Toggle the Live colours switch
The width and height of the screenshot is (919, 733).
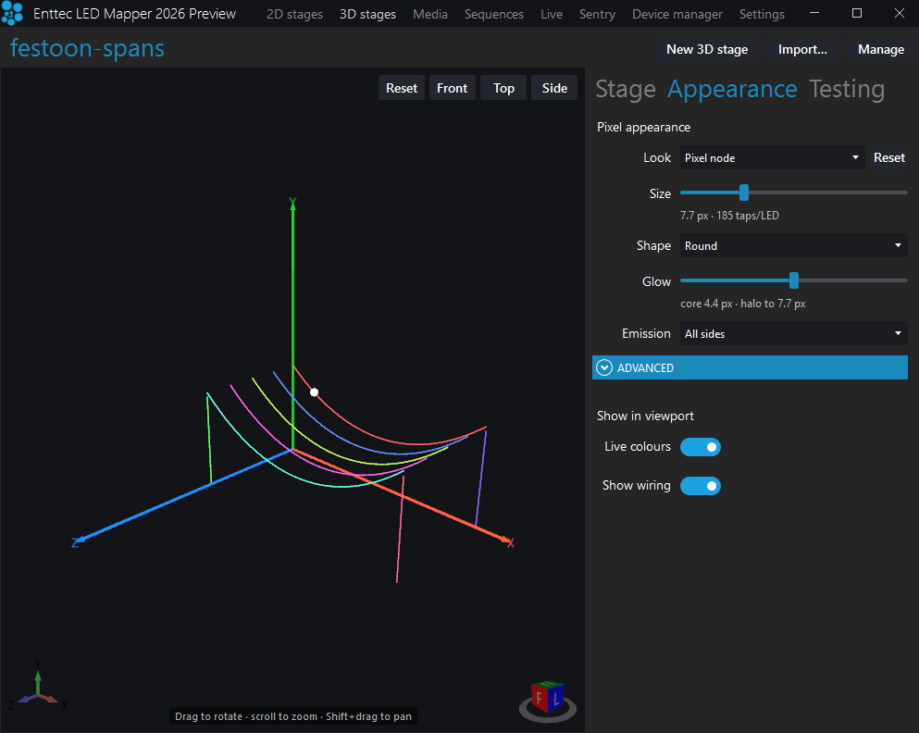click(x=701, y=447)
